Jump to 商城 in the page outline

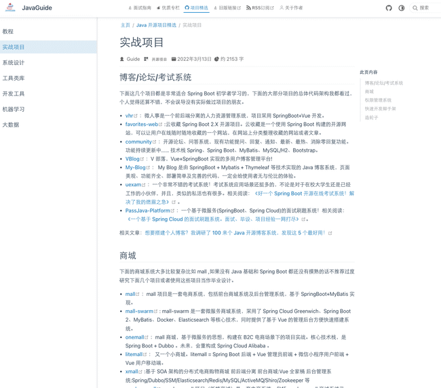(369, 91)
